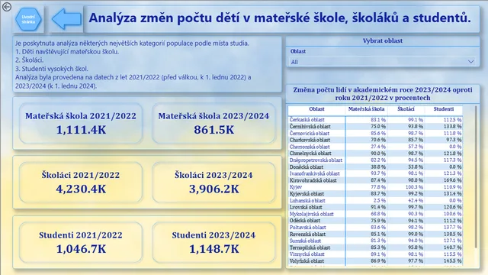Open the Oblast dropdown showing All
488x275 pixels.
[x=383, y=62]
